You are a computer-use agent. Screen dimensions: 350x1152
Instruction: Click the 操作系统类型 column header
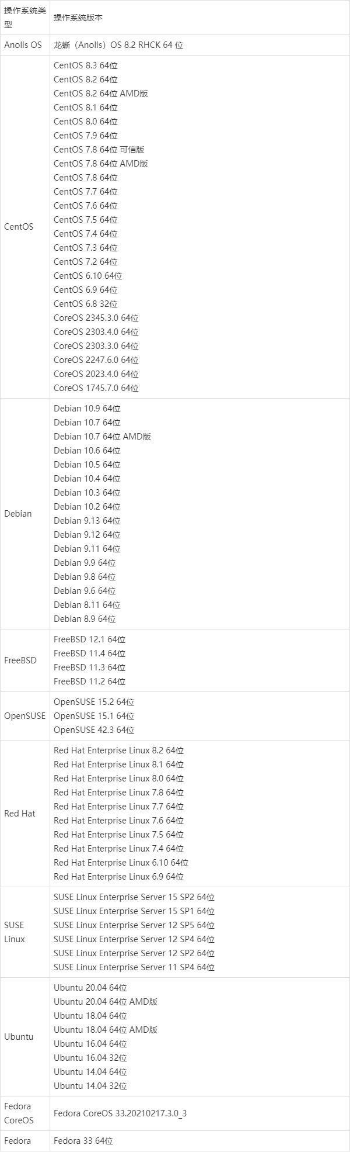(25, 18)
